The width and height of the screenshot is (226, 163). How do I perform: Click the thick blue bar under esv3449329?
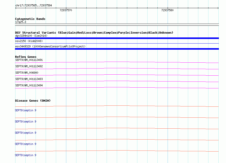[x=117, y=49]
